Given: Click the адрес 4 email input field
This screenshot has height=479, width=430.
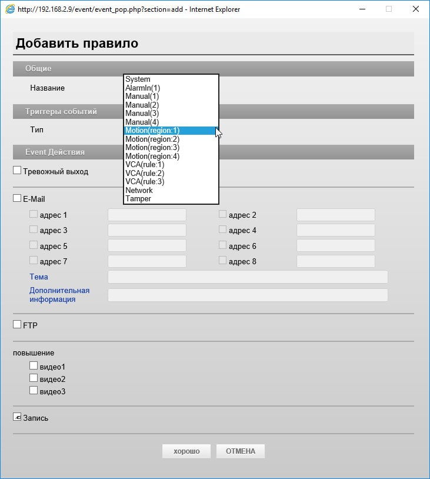Looking at the screenshot, I should coord(336,230).
